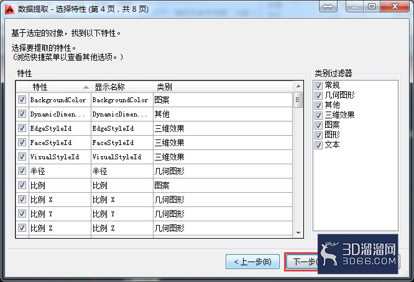Uncheck the 文本 category filter
This screenshot has height=282, width=414.
pos(318,145)
